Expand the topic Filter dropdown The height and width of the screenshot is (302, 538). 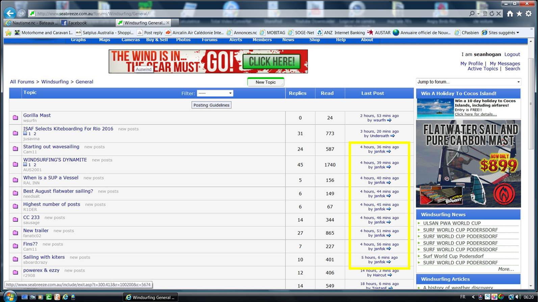[215, 93]
